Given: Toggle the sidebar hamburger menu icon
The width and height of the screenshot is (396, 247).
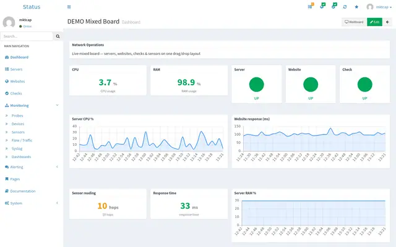Looking at the screenshot, I should (x=69, y=7).
